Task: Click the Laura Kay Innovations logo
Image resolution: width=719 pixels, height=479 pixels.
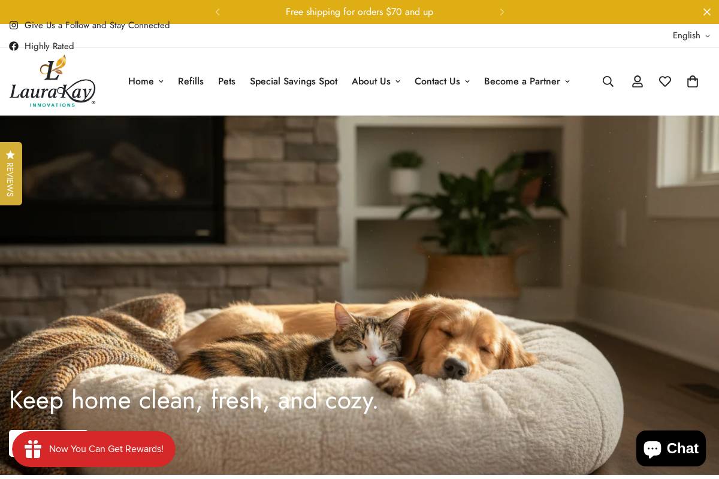Action: coord(52,81)
